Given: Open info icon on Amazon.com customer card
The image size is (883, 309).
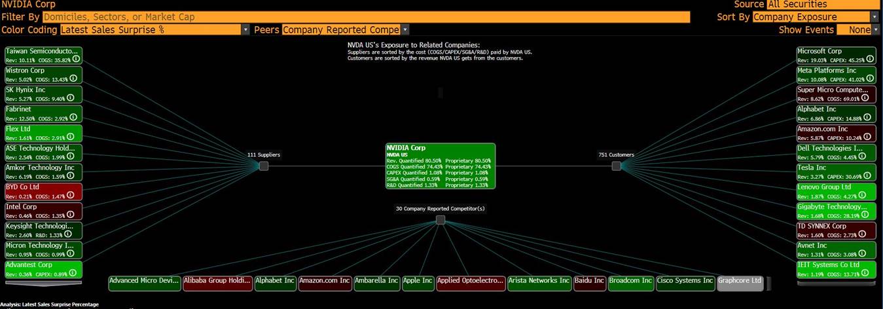Looking at the screenshot, I should point(869,137).
